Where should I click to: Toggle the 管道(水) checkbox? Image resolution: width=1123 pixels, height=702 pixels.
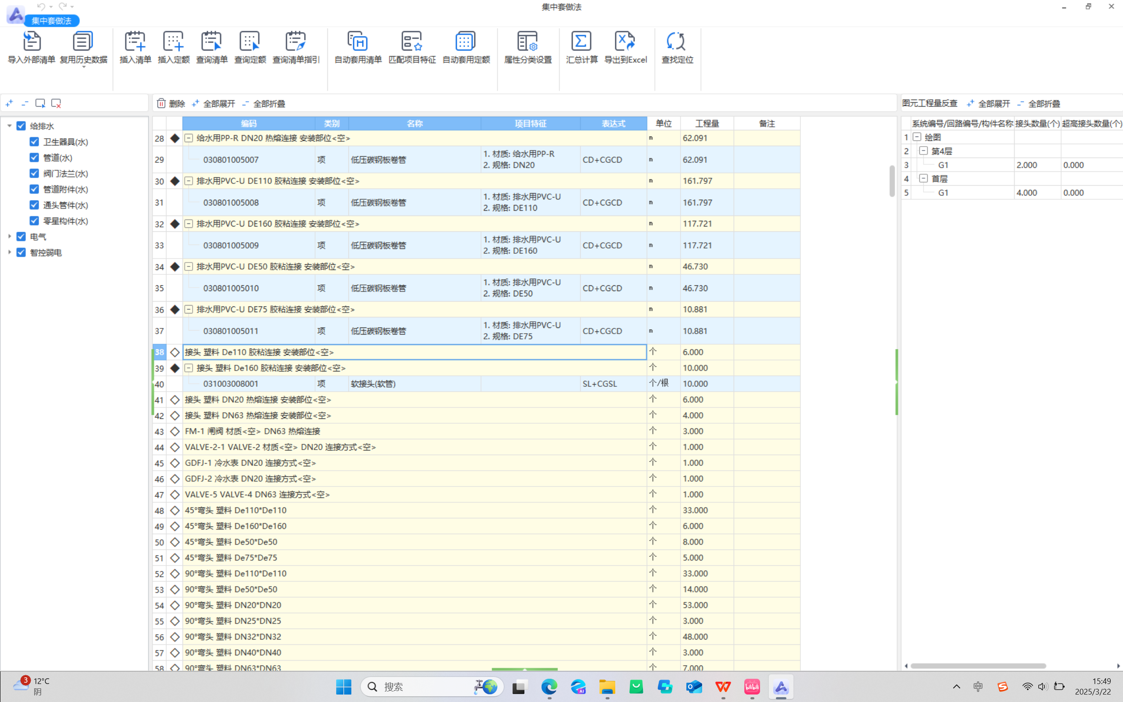point(34,158)
